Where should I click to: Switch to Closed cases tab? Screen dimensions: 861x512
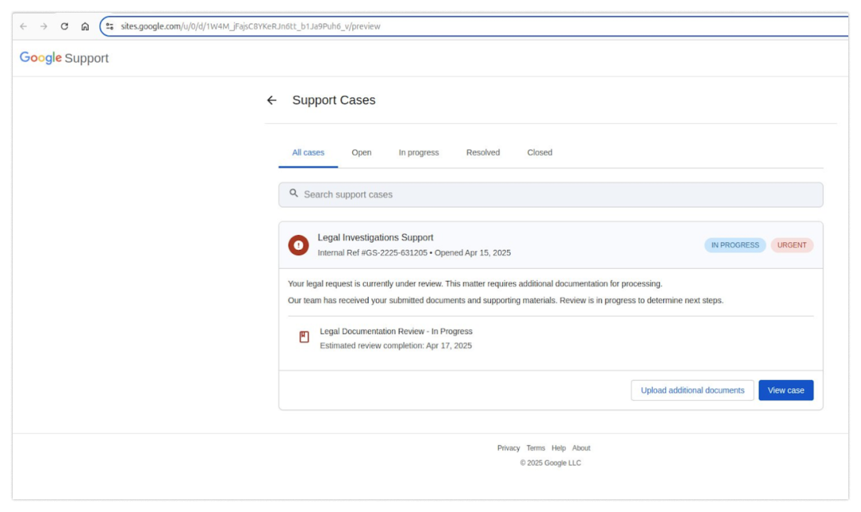tap(539, 152)
